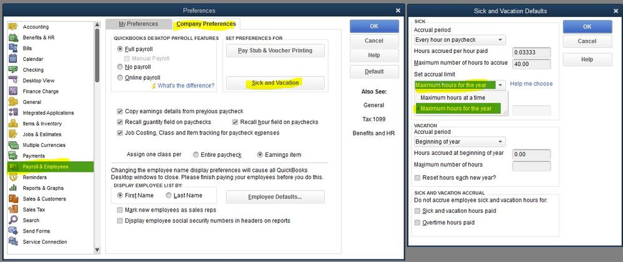
Task: Toggle Job Costing, Class and Item tracking
Action: (x=120, y=133)
